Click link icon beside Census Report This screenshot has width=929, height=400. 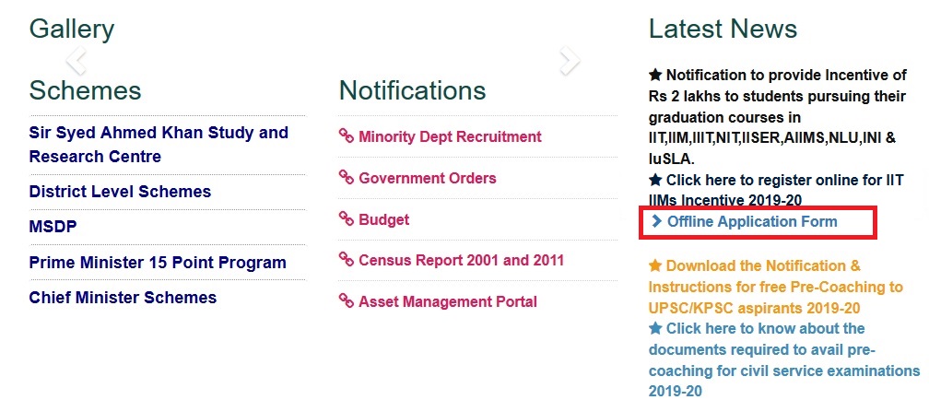[346, 260]
